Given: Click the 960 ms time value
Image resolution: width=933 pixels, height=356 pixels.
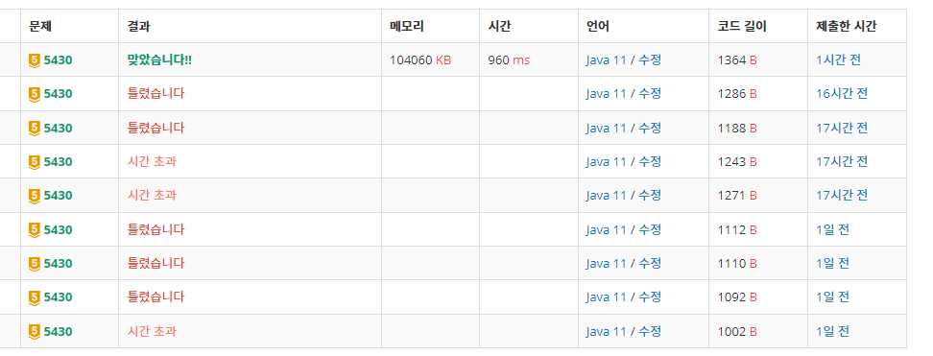Looking at the screenshot, I should pyautogui.click(x=509, y=60).
